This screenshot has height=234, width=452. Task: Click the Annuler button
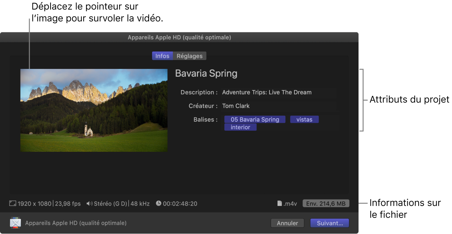pyautogui.click(x=287, y=223)
